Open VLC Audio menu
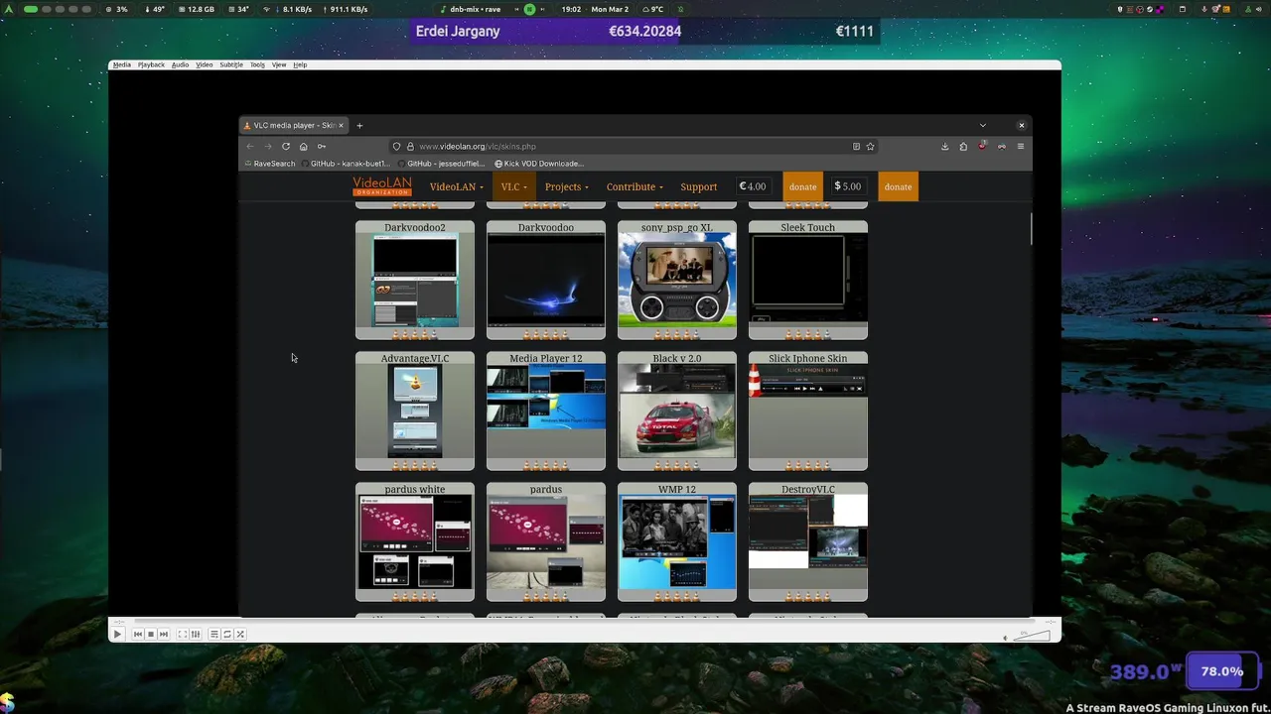The image size is (1271, 714). click(180, 64)
